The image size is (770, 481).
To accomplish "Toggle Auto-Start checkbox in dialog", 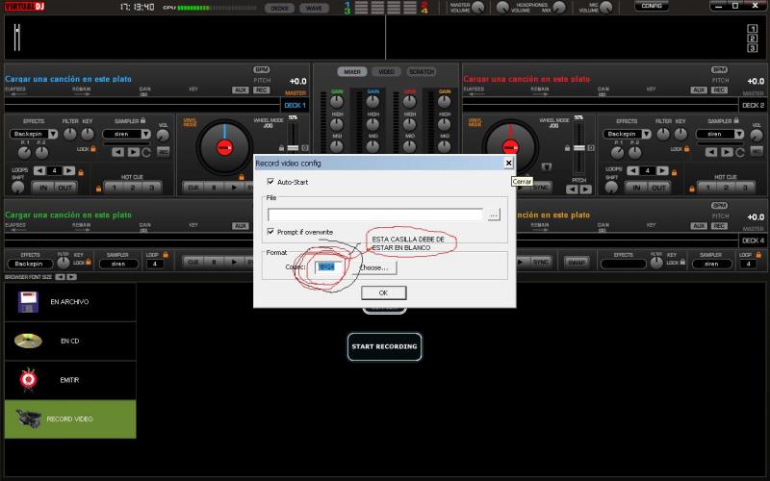I will pyautogui.click(x=270, y=182).
